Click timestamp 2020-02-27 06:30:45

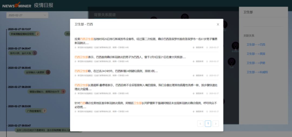tap(19, 68)
